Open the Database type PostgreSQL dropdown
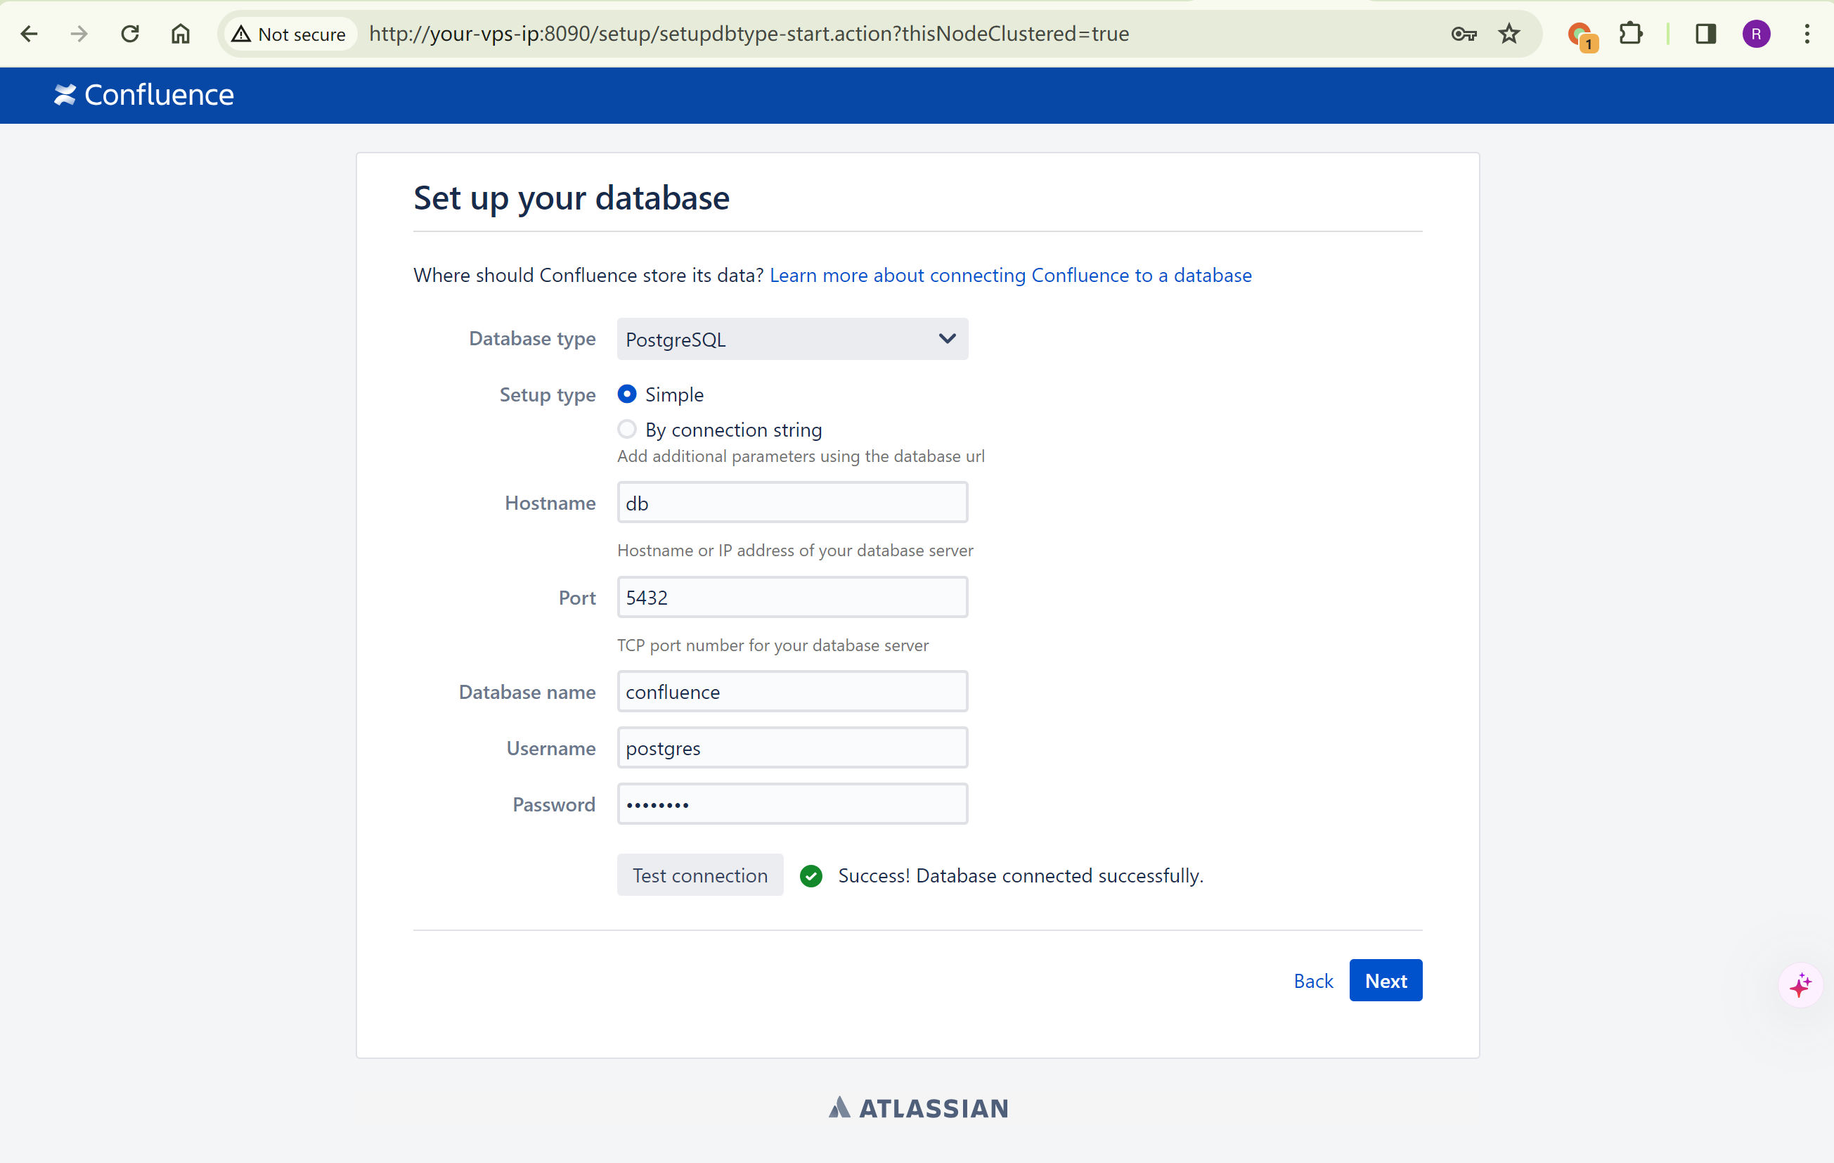The image size is (1834, 1163). click(x=792, y=339)
